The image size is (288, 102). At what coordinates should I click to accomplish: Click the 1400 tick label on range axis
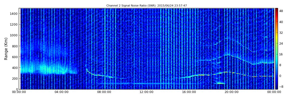point(14,14)
